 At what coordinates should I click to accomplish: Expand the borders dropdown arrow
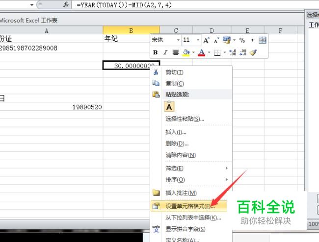pyautogui.click(x=225, y=52)
